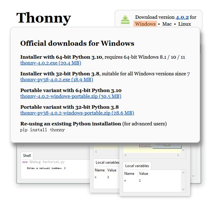Click scroll-up arrow in rightmost variables panel
Image resolution: width=212 pixels, height=206 pixels.
pos(183,172)
